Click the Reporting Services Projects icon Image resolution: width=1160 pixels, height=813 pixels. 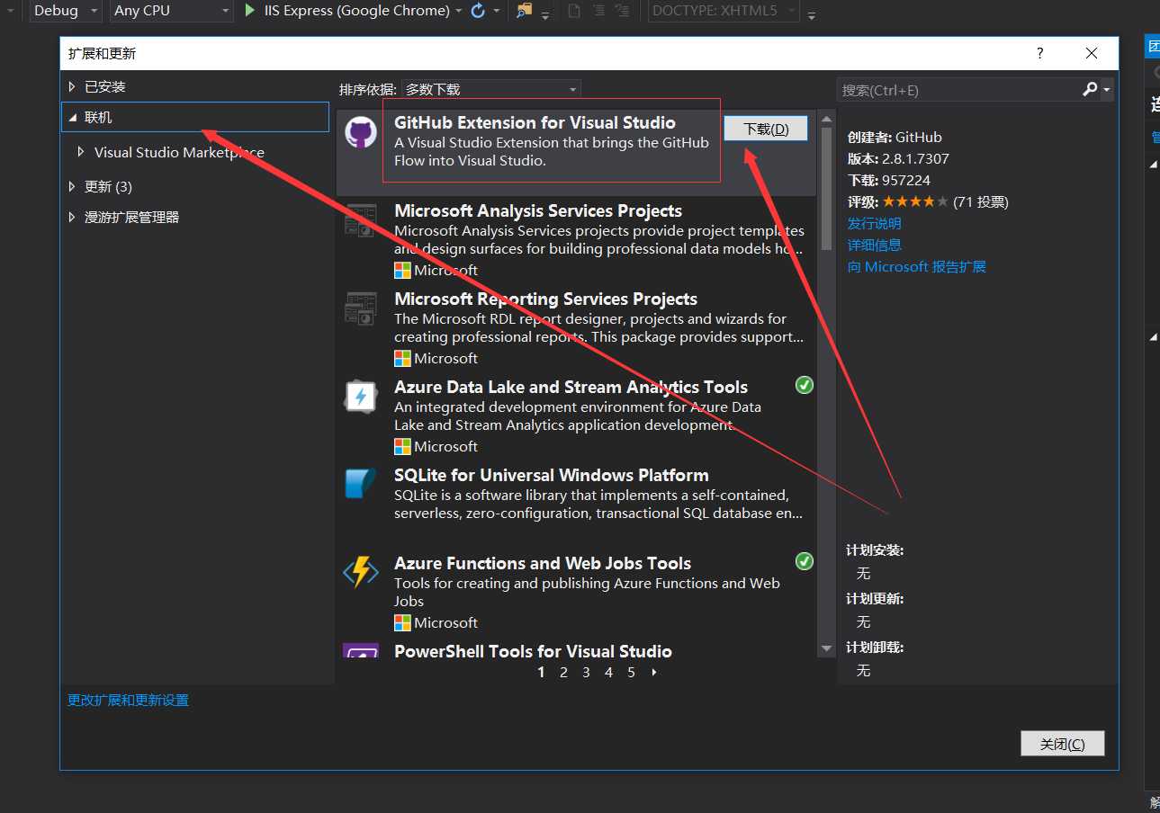(x=361, y=308)
